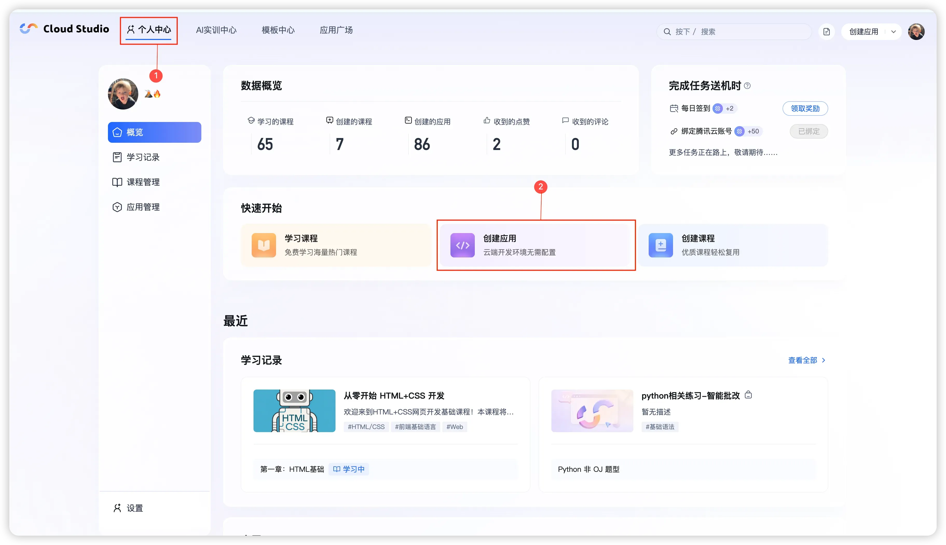946x545 pixels.
Task: Click the orange book icon on 学习课程
Action: pos(263,245)
